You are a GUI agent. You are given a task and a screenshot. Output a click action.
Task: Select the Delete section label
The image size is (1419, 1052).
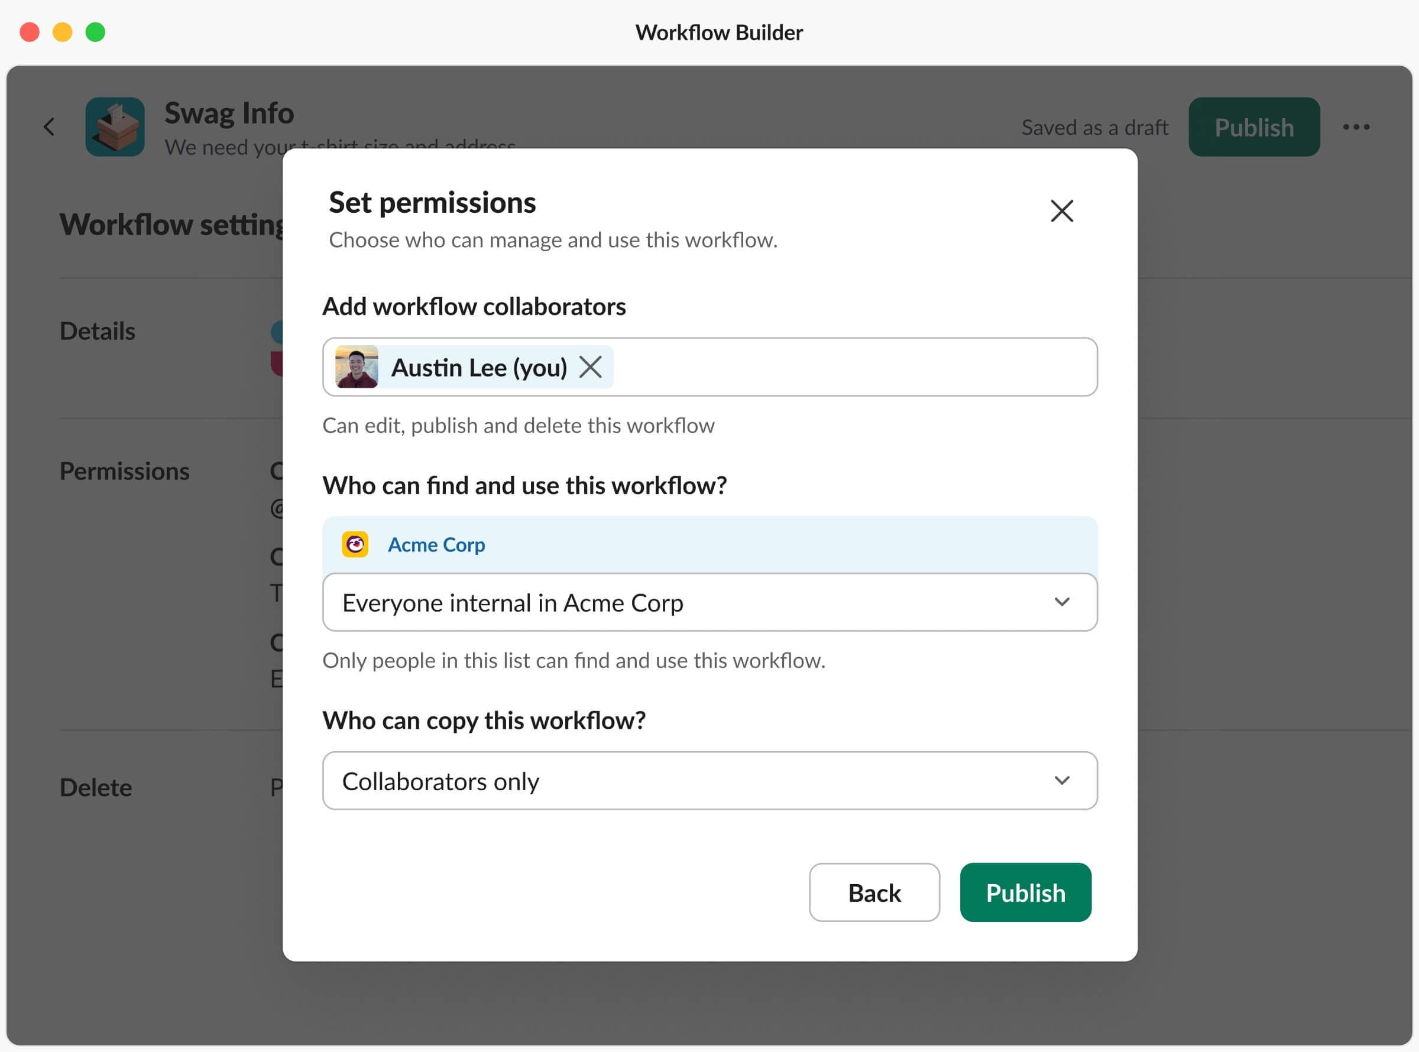click(x=96, y=788)
